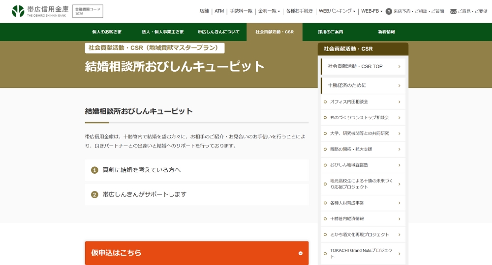
Task: Open 各種人材育成事業 sidebar link
Action: (x=363, y=203)
